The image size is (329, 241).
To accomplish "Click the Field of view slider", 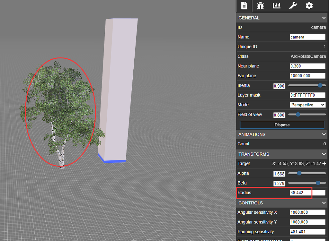I will pos(298,115).
